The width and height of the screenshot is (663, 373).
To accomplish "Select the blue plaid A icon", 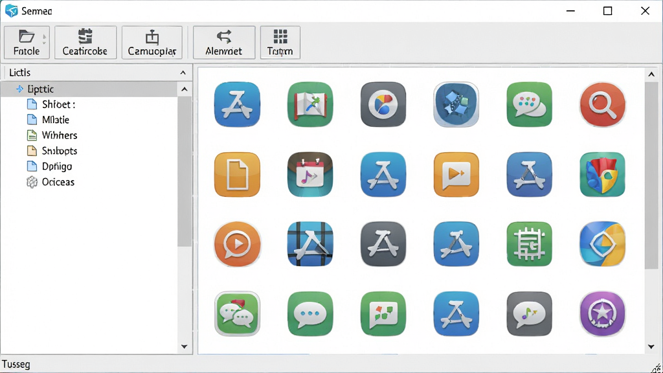I will pyautogui.click(x=310, y=244).
